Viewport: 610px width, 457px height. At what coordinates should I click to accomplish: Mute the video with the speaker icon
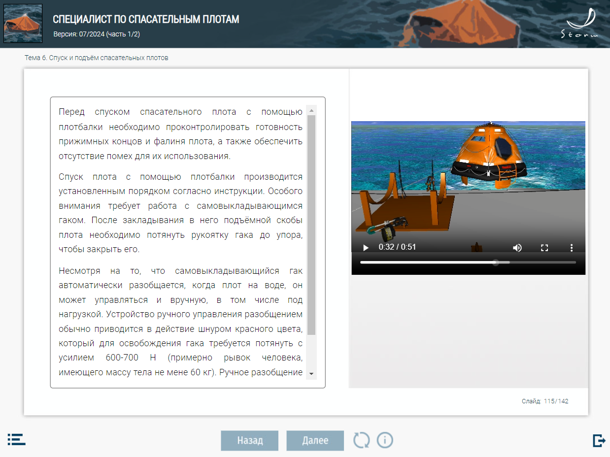coord(517,248)
